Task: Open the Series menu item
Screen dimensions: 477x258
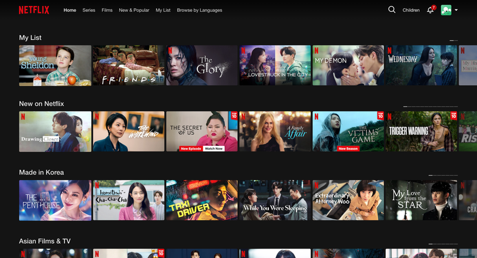Action: [89, 10]
